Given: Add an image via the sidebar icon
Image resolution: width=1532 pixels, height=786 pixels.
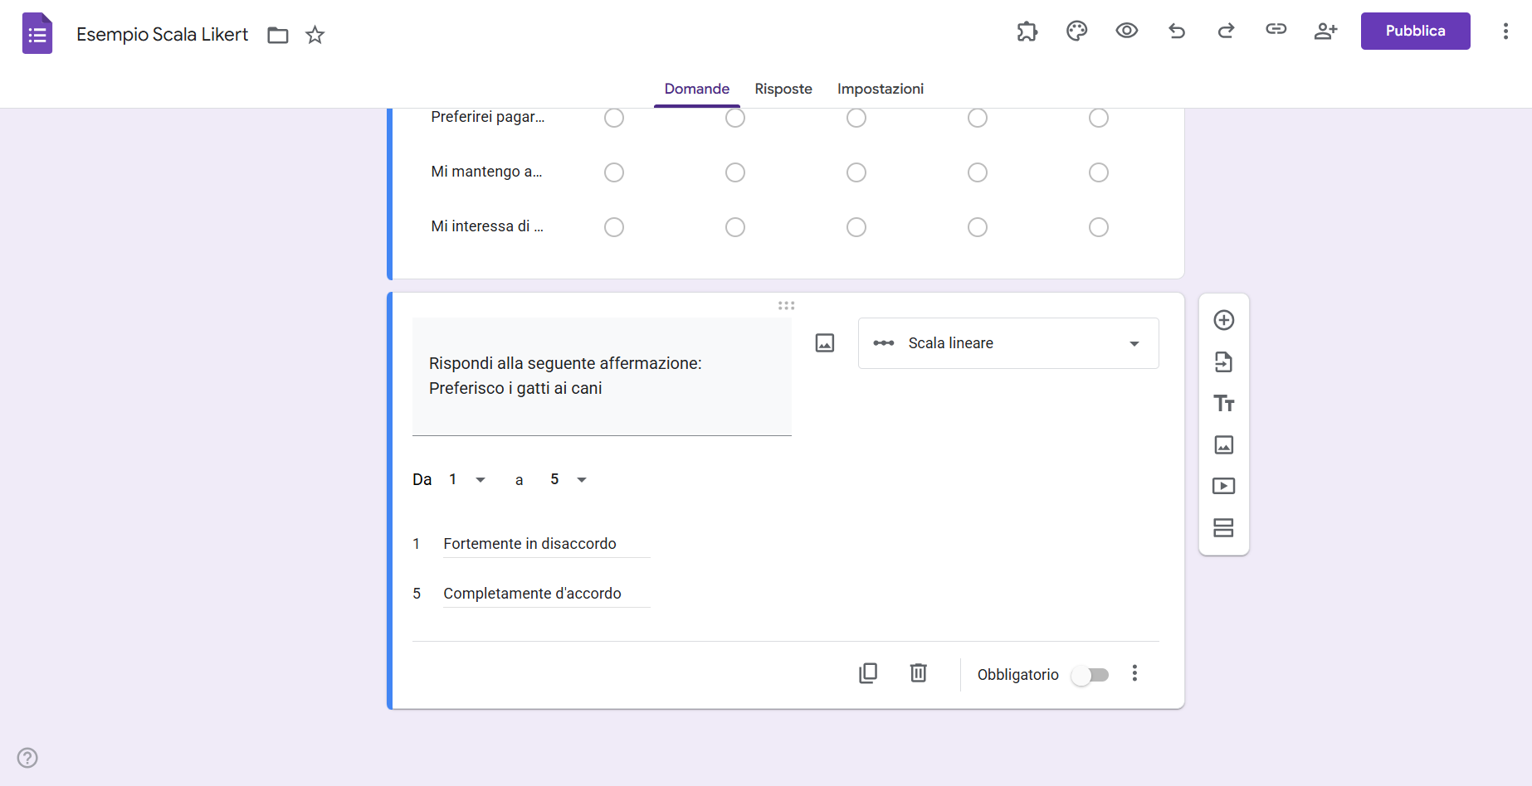Looking at the screenshot, I should point(1223,444).
